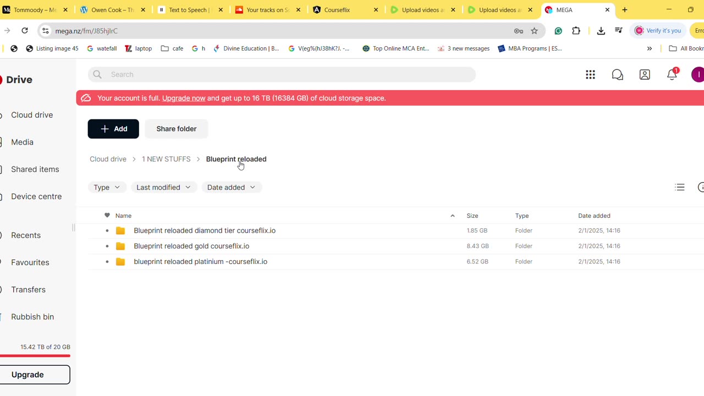Open the Date added filter dropdown
The width and height of the screenshot is (704, 396).
point(231,188)
